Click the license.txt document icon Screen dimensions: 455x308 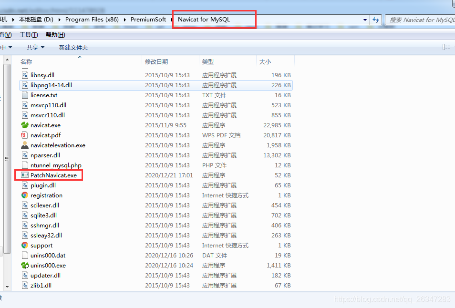pos(25,95)
